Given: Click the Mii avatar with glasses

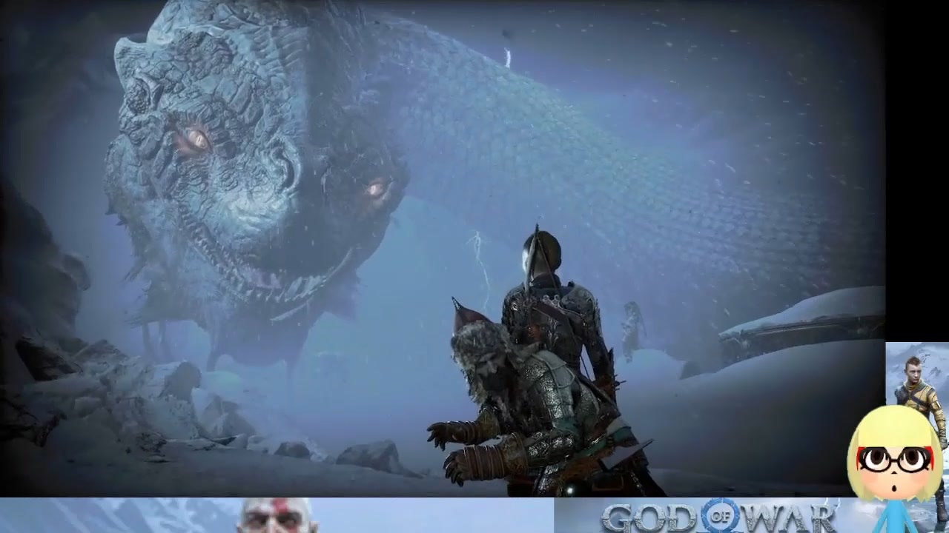Looking at the screenshot, I should (896, 469).
